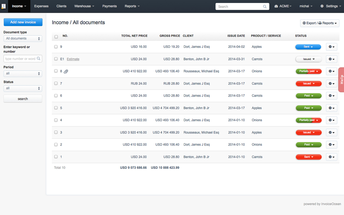Open the Estimate link on document E1

pos(73,59)
